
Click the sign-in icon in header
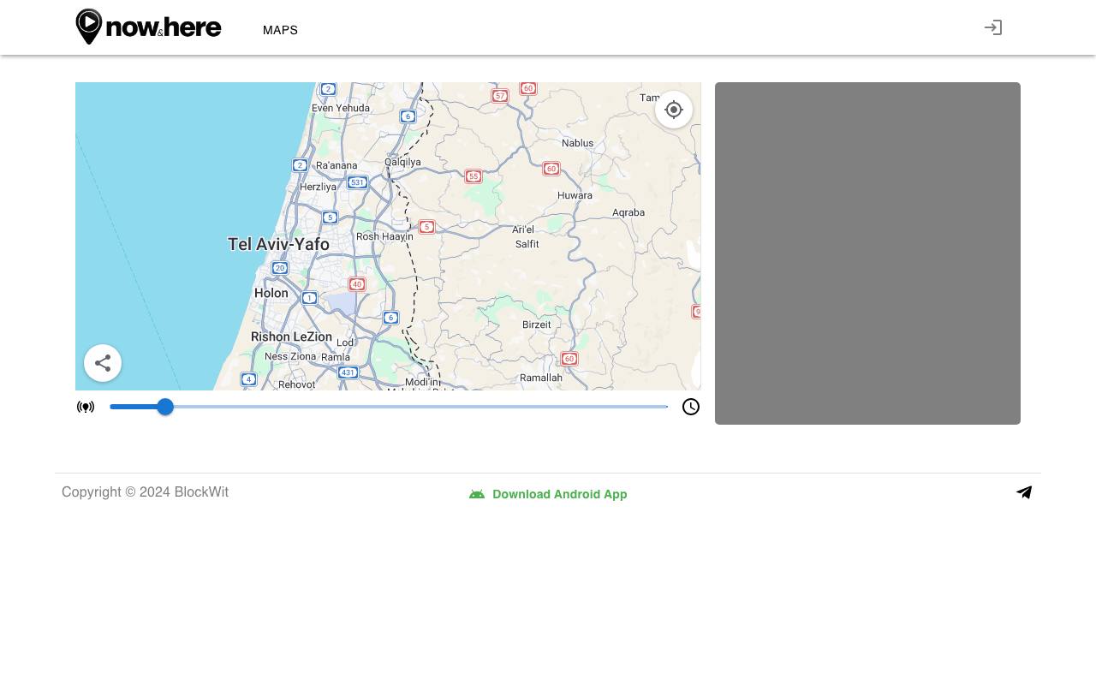(993, 27)
